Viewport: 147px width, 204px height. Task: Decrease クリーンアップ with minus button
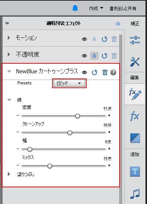(x=18, y=132)
